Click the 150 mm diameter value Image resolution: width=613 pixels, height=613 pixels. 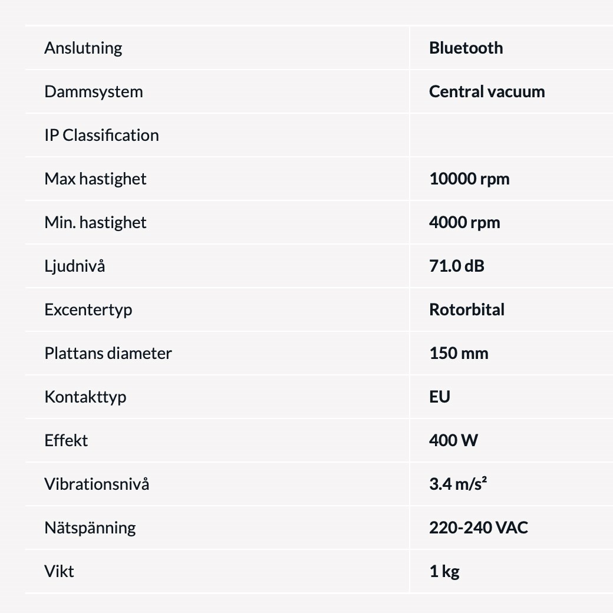tap(459, 354)
